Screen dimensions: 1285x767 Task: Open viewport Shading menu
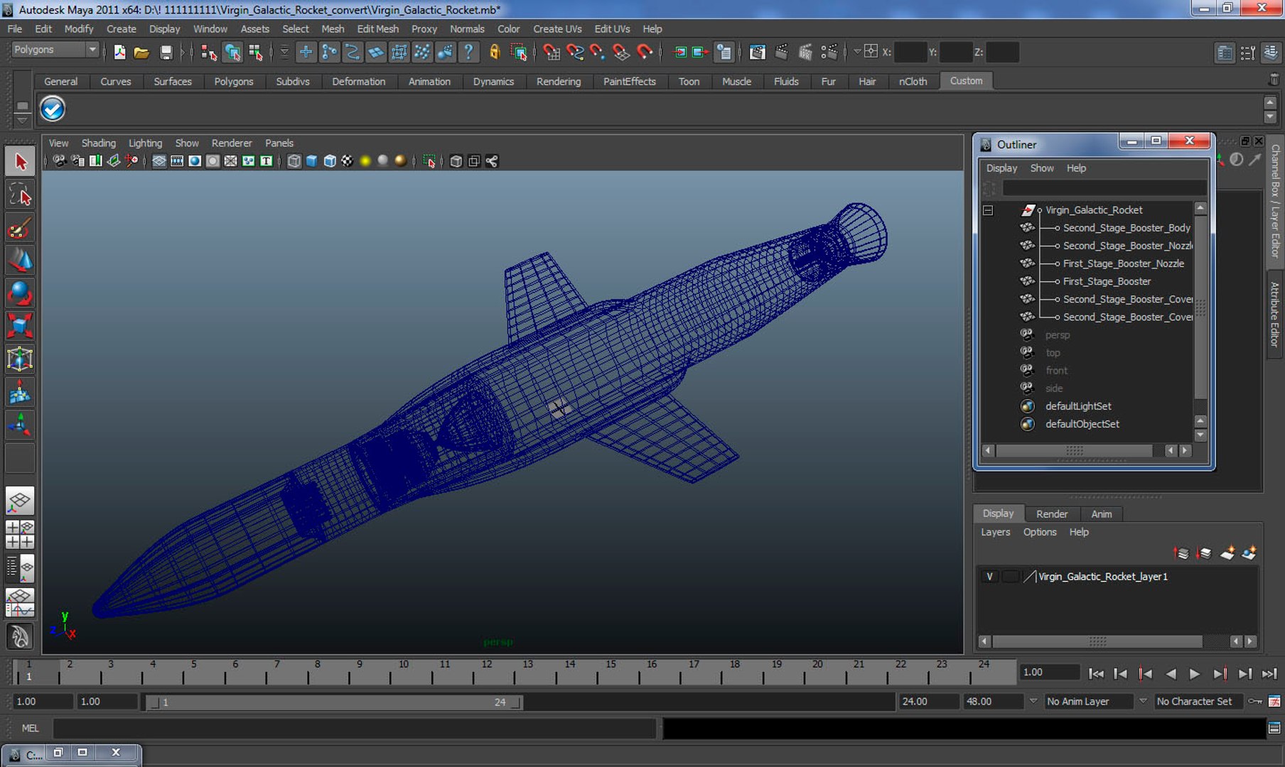[x=98, y=143]
